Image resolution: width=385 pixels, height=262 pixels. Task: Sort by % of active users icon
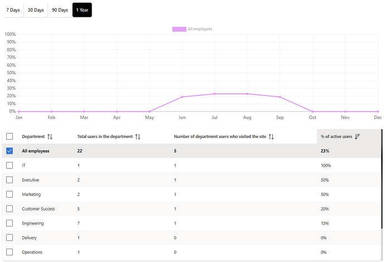[x=357, y=136]
